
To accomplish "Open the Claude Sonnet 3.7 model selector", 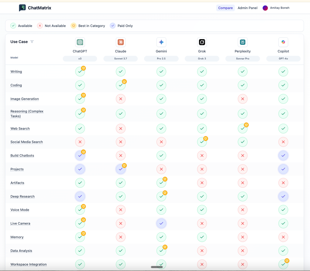I will [x=121, y=59].
